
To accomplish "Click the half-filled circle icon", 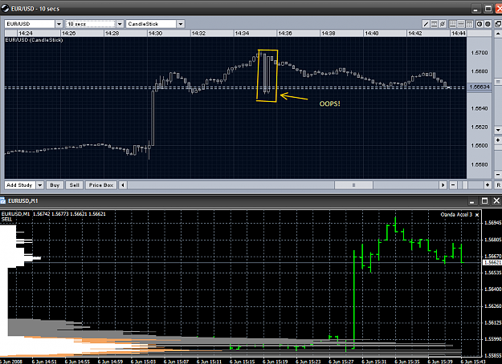I will tap(480, 24).
